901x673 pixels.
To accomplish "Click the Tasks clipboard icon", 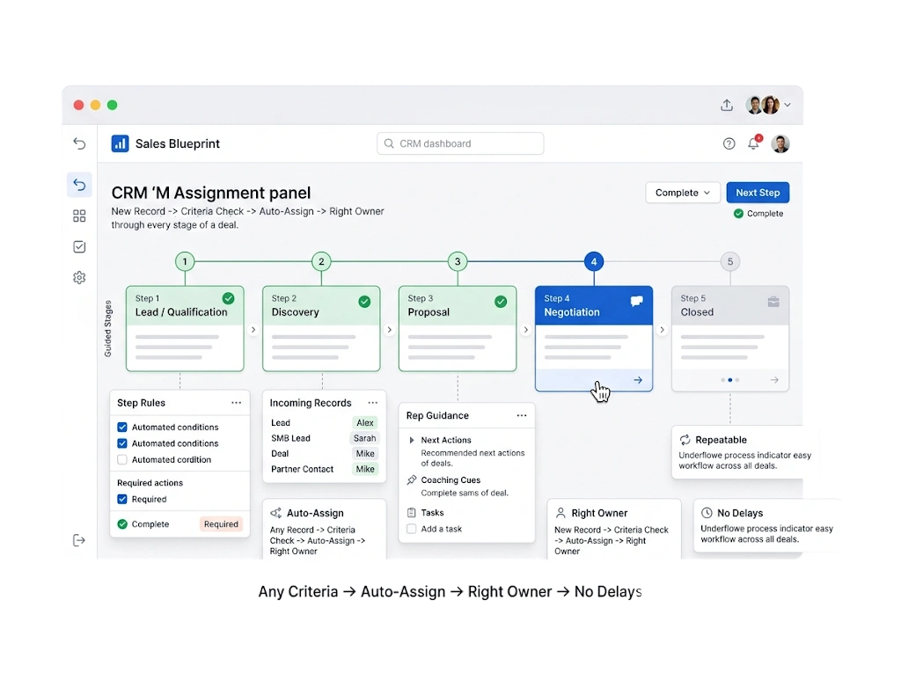I will pos(412,513).
